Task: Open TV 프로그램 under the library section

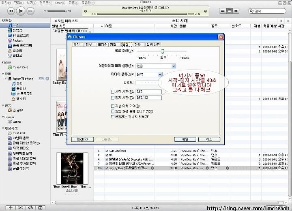Action: [18, 35]
